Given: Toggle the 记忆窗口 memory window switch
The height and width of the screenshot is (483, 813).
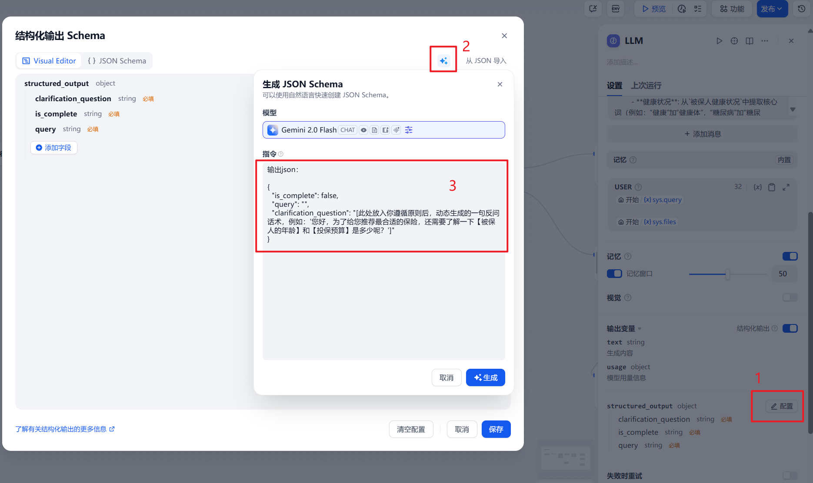Looking at the screenshot, I should coord(614,274).
